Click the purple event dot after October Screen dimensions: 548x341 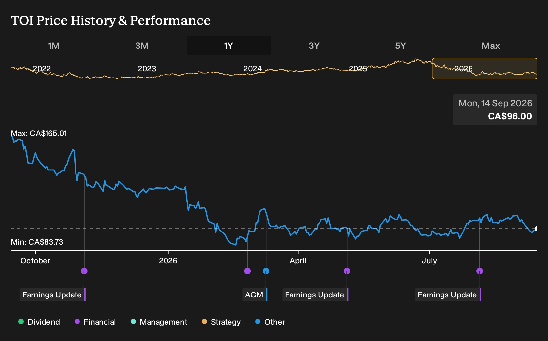pos(84,271)
